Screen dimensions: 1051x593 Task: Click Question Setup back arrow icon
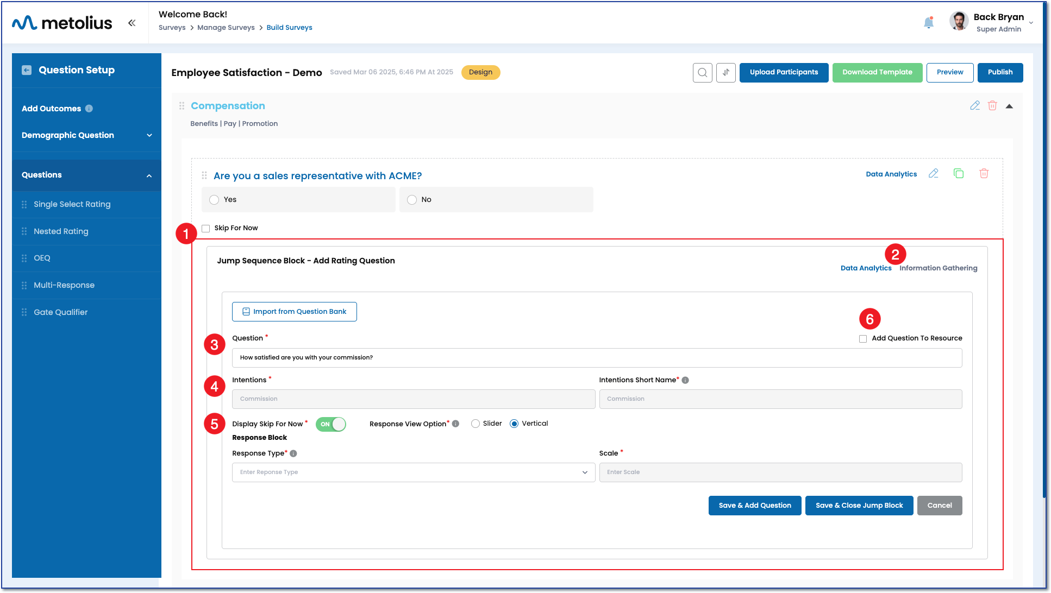(27, 70)
